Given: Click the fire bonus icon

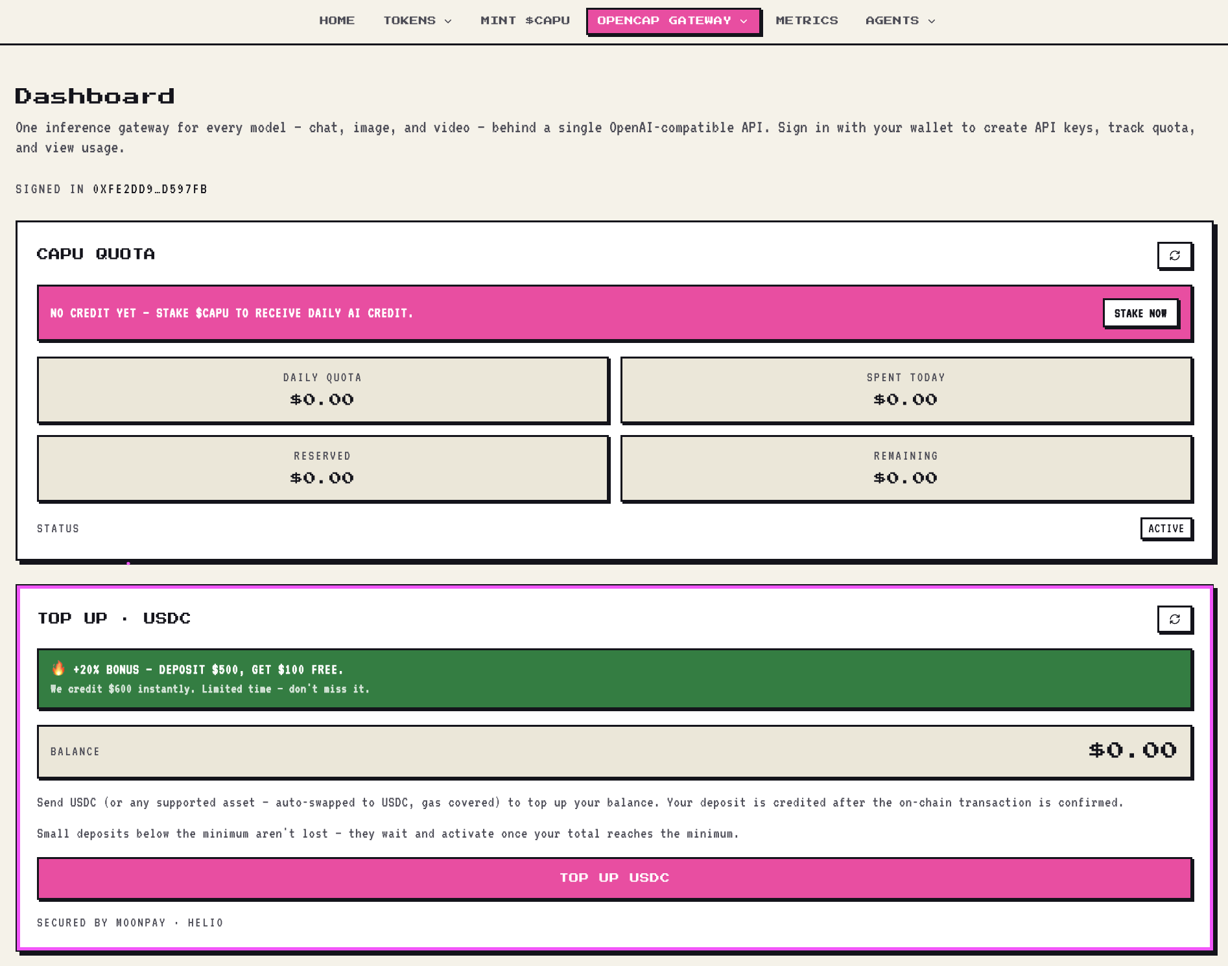Looking at the screenshot, I should [58, 668].
